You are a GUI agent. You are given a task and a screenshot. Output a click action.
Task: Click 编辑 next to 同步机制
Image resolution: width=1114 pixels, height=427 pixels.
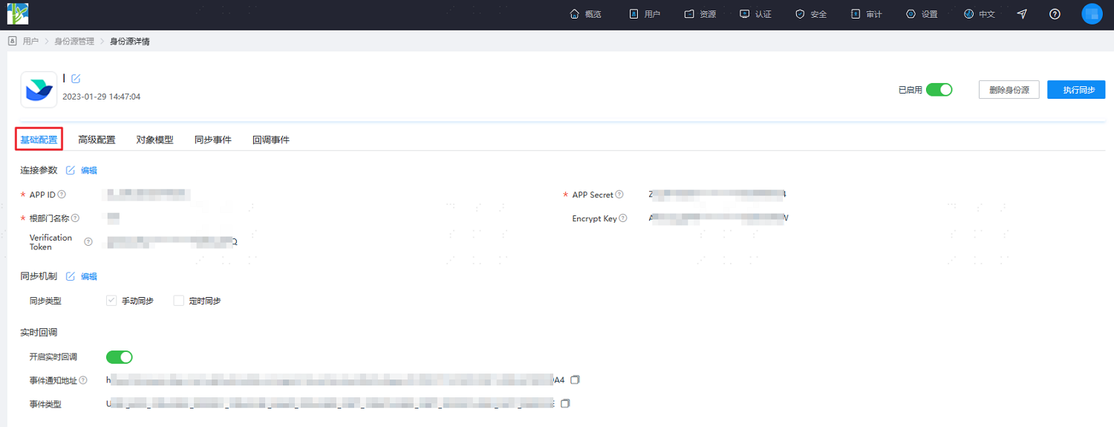(x=89, y=276)
